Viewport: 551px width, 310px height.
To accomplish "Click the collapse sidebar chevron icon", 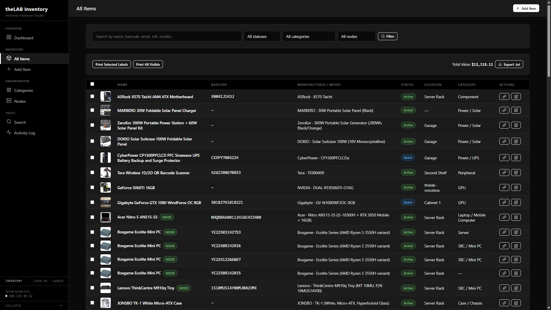I will tap(61, 306).
